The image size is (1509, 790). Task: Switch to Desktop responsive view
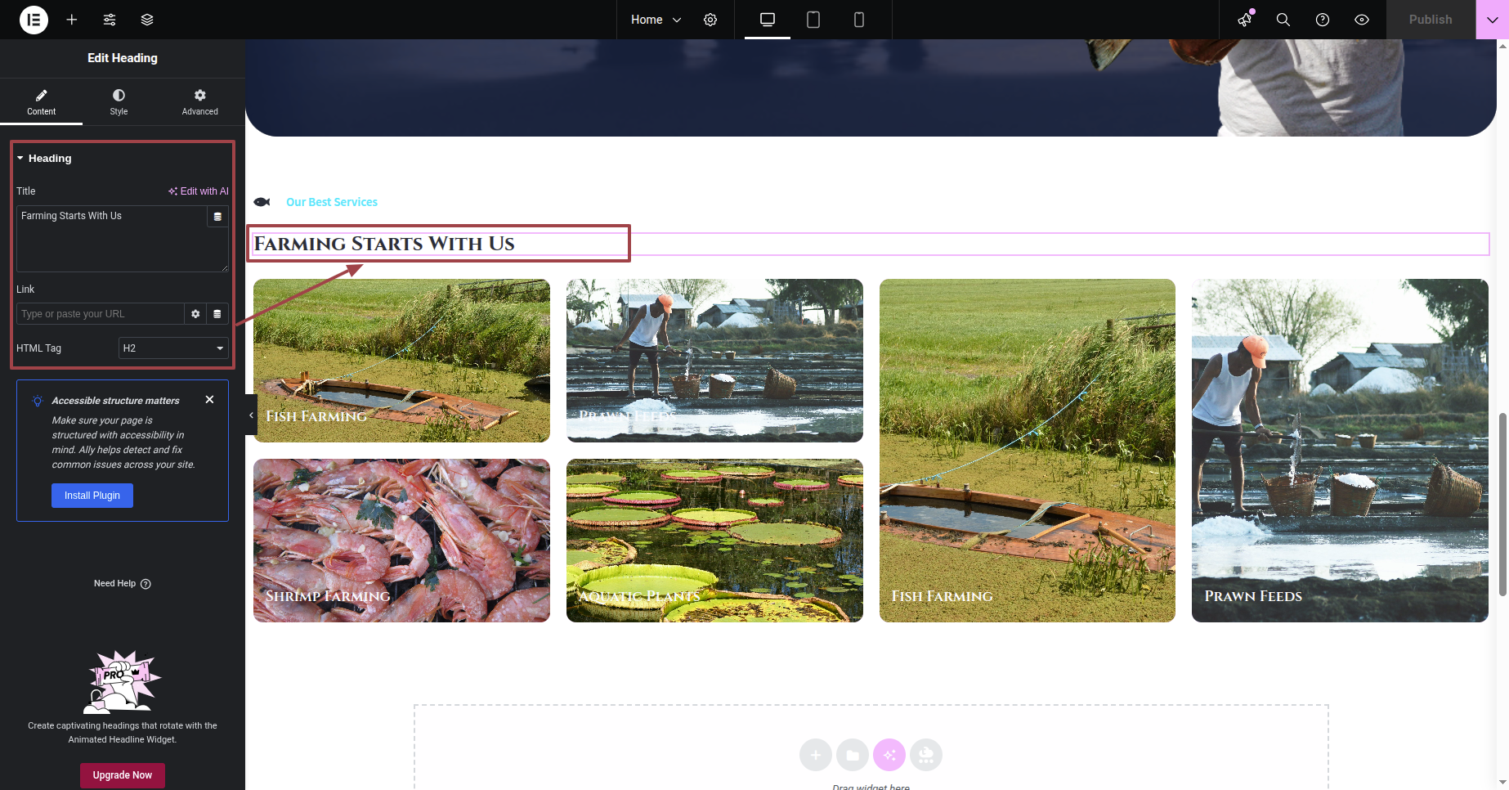click(768, 20)
